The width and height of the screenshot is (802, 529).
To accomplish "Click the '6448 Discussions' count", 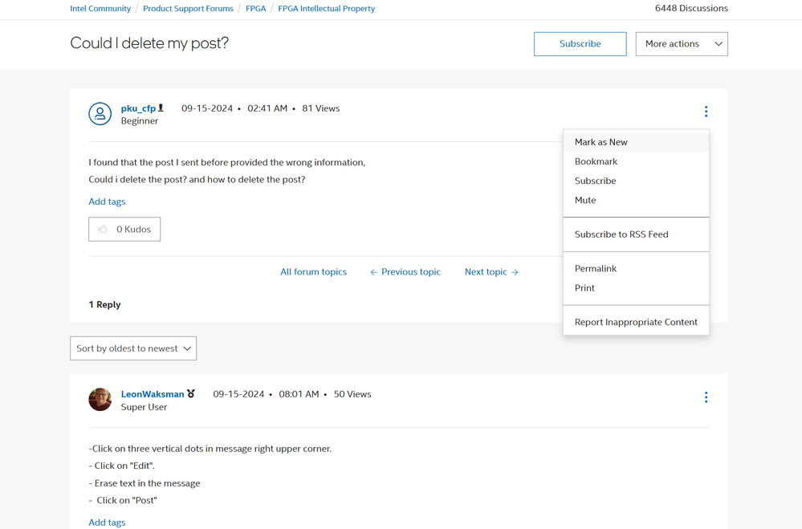I will coord(691,8).
